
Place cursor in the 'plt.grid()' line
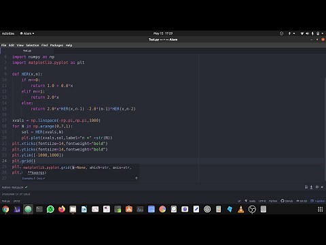tap(24, 161)
